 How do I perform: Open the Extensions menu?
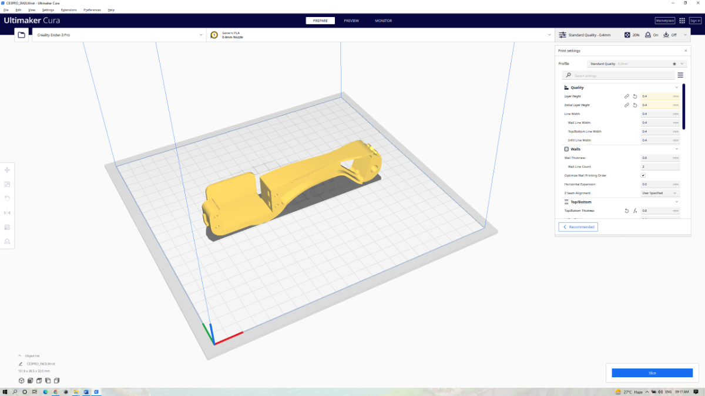coord(69,10)
